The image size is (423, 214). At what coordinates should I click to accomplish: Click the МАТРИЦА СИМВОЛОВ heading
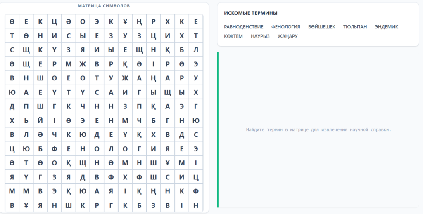(x=104, y=6)
